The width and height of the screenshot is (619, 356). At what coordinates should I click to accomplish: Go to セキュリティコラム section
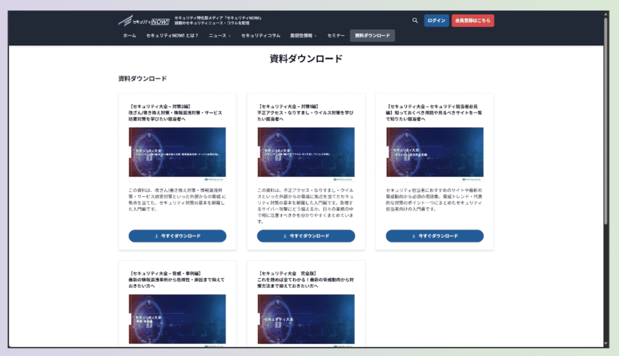click(x=261, y=36)
